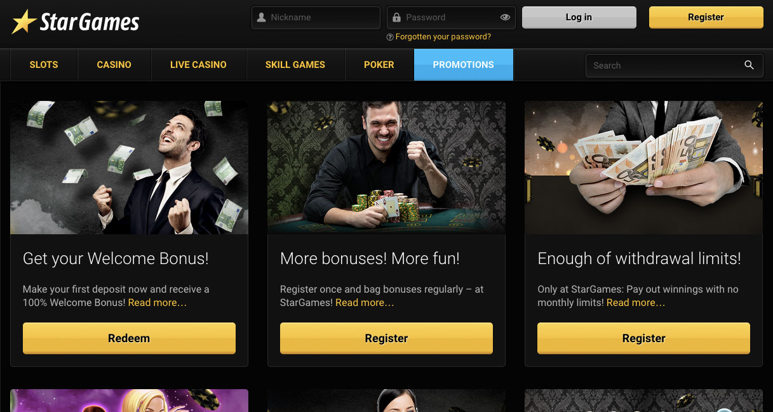
Task: Focus the Nickname input field
Action: [x=316, y=18]
